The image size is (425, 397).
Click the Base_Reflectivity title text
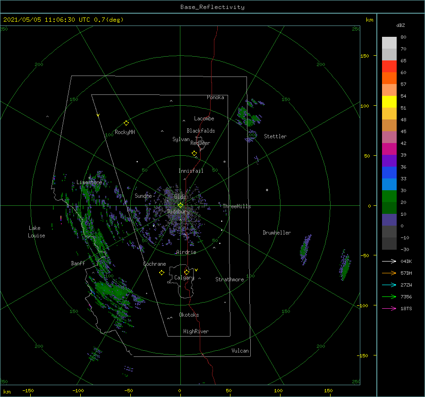coord(212,7)
